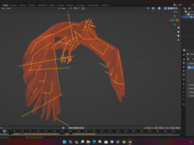Click the play animation button
Screen dimensions: 194x145
coord(78,128)
